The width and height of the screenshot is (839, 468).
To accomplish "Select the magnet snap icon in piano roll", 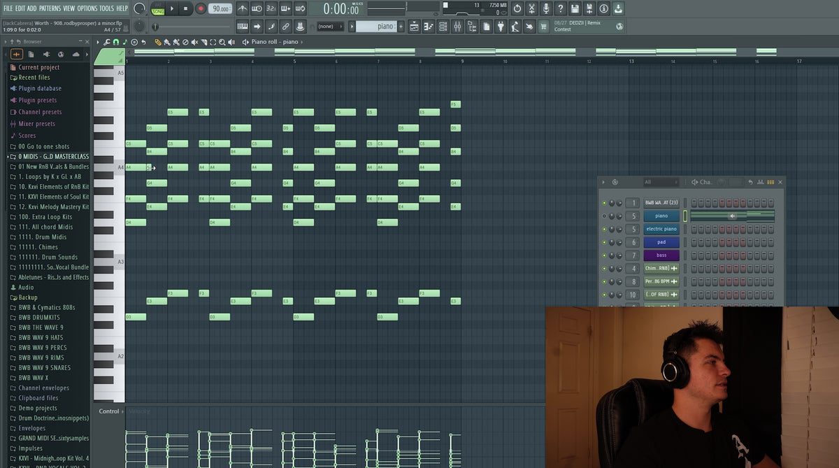I will click(x=116, y=42).
